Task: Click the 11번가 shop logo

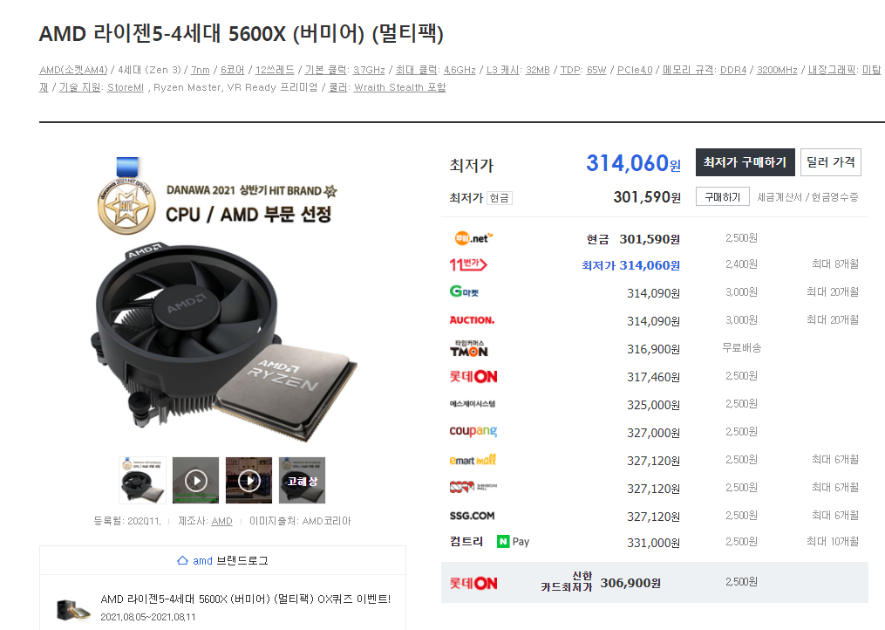Action: (x=468, y=264)
